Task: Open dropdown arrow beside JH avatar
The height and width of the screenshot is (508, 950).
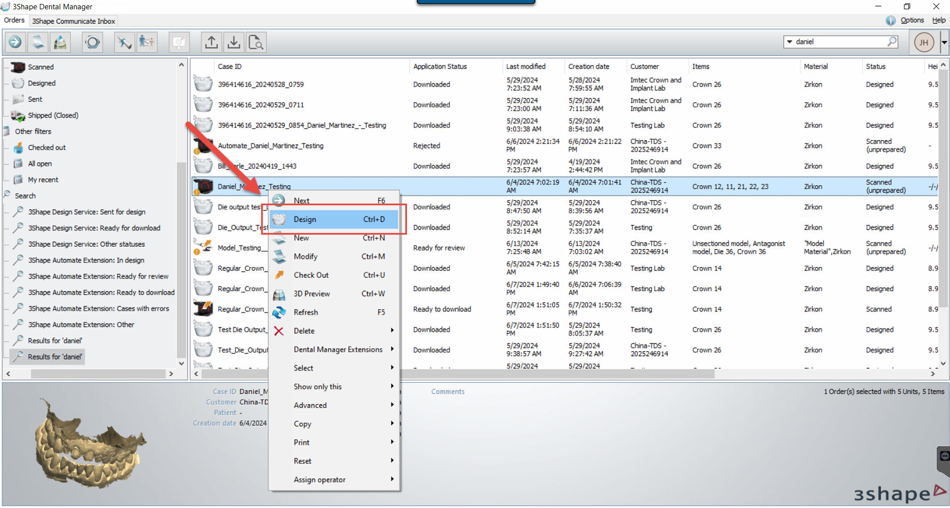Action: point(944,42)
